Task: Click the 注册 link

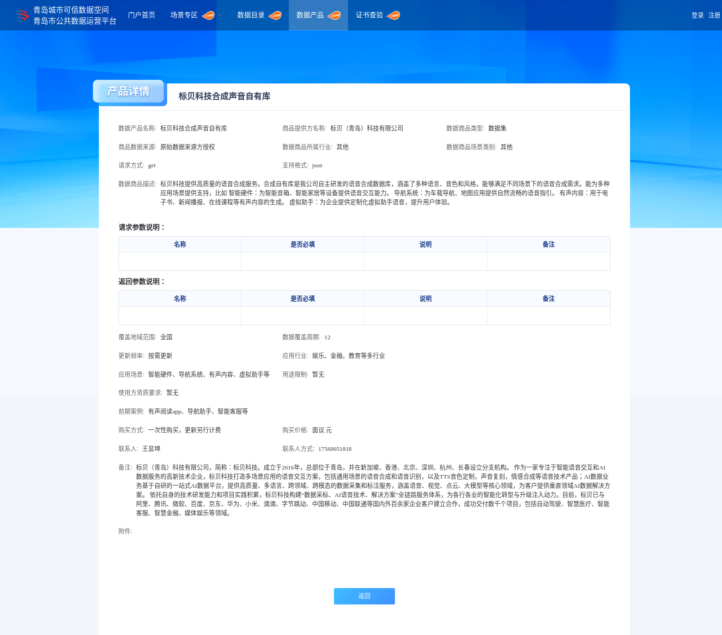Action: [x=714, y=15]
